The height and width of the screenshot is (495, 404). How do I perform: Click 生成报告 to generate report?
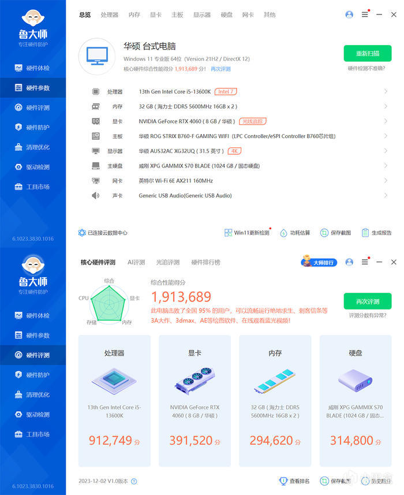[x=376, y=233]
